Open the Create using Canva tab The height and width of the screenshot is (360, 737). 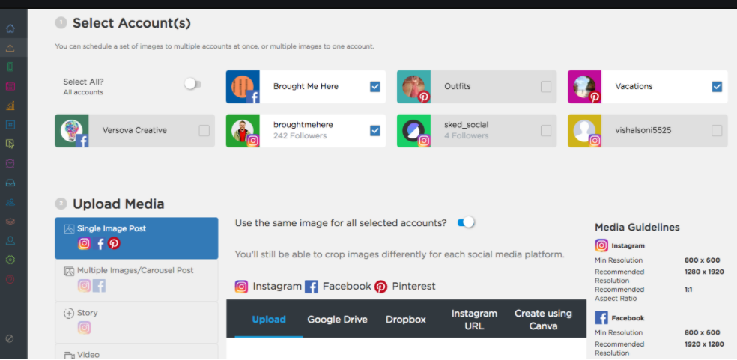tap(543, 319)
